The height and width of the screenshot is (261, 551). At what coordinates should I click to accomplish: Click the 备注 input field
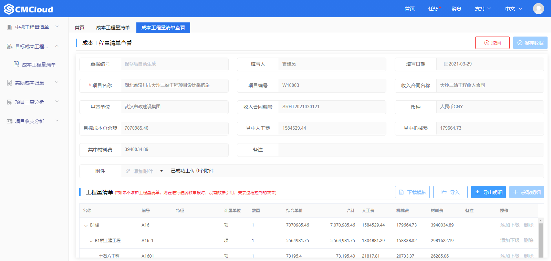411,150
